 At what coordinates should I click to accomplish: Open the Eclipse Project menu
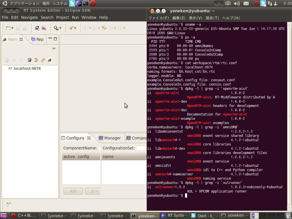pyautogui.click(x=62, y=17)
